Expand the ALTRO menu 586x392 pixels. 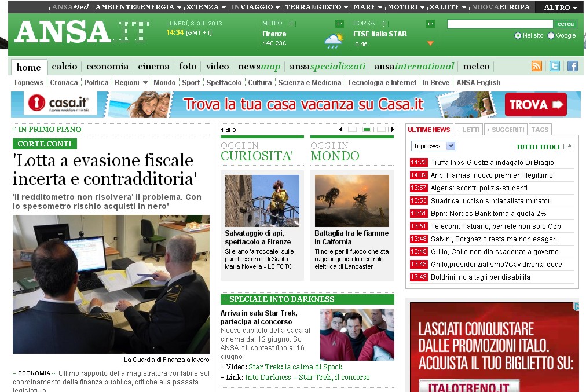point(561,8)
